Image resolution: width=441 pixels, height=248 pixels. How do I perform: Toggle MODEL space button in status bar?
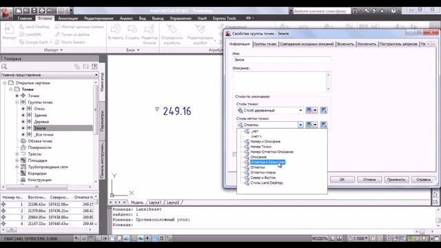(x=320, y=238)
